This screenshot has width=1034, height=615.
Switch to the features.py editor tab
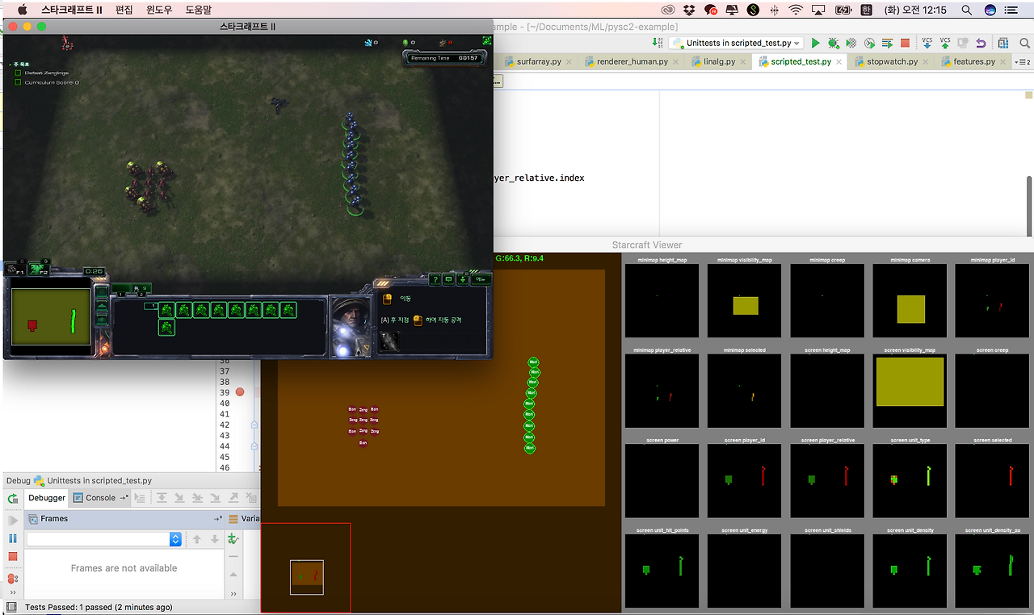pos(973,61)
